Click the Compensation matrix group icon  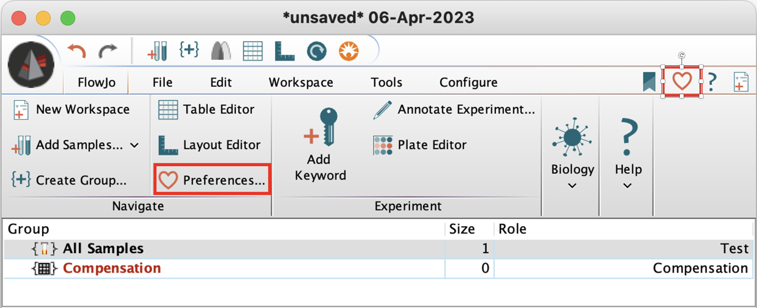coord(45,269)
